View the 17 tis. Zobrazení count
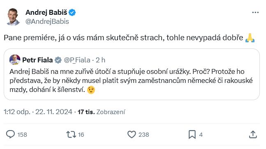 [101, 112]
